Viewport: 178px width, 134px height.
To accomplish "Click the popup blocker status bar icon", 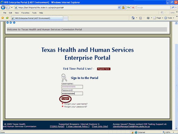I will [x=132, y=132].
